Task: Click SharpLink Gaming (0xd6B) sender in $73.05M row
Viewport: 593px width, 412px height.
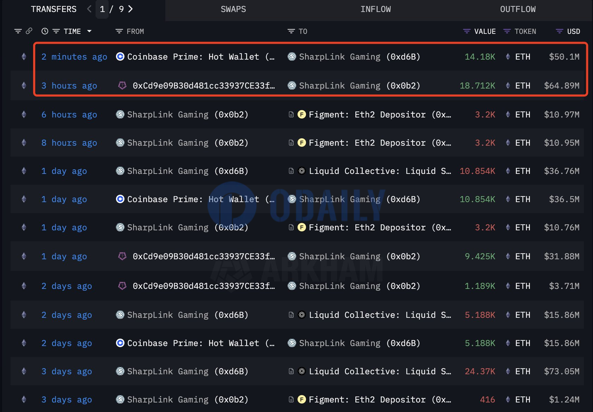Action: [188, 371]
